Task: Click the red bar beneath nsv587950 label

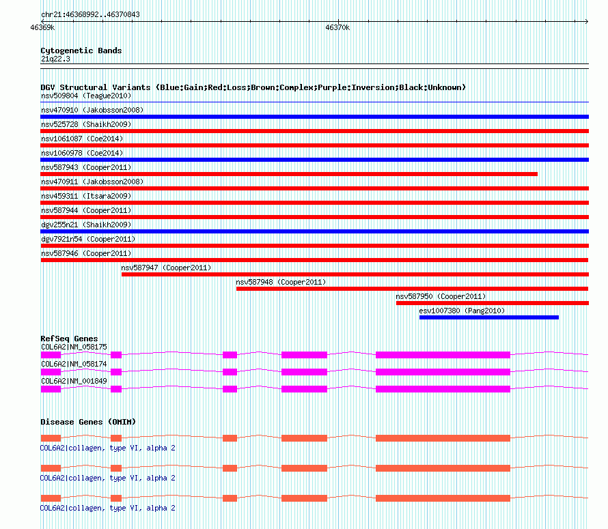Action: click(x=492, y=303)
